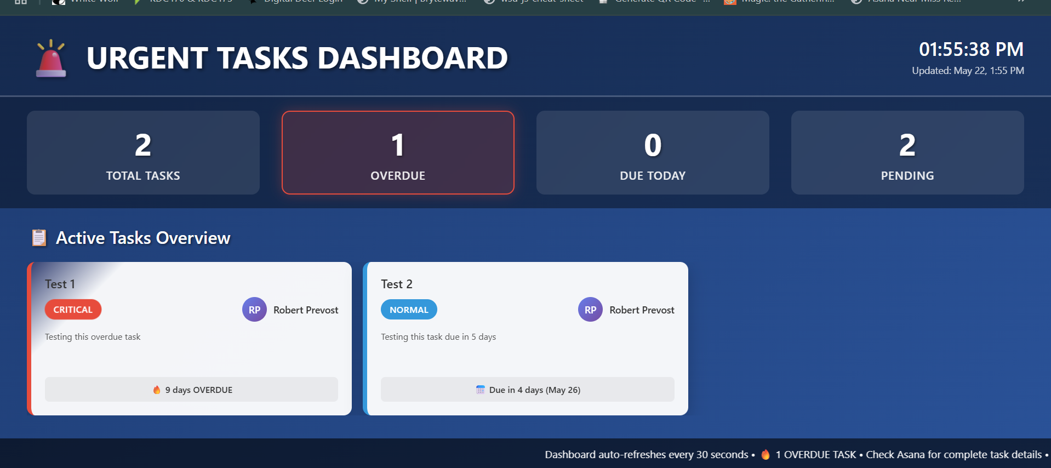Image resolution: width=1051 pixels, height=468 pixels.
Task: Click 'Check Asana for complete task details' text
Action: tap(953, 454)
